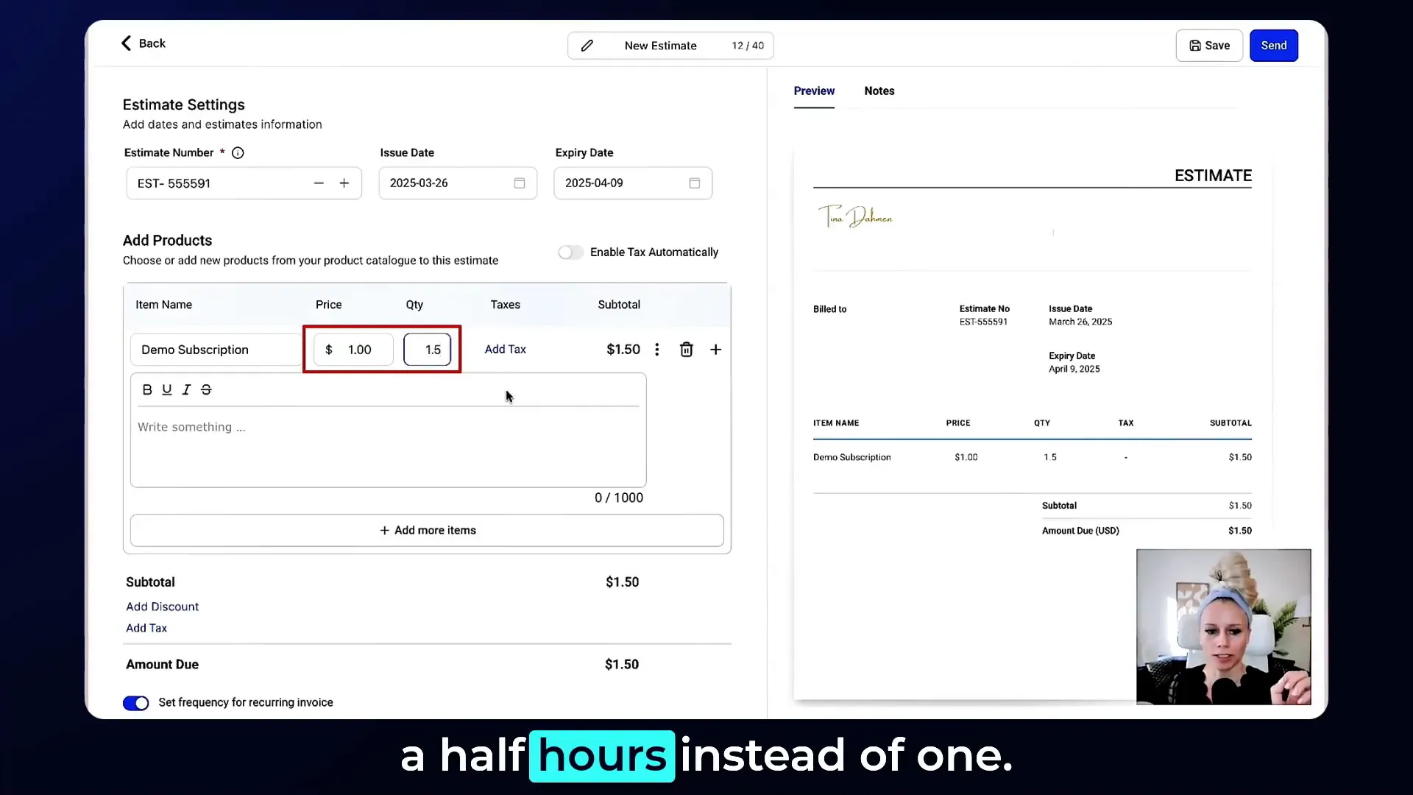Click the preview Estimate No EST-555591
The image size is (1413, 795).
pos(983,322)
